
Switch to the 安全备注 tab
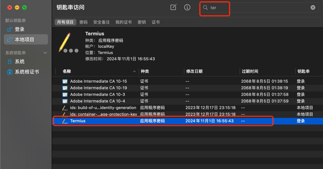pos(101,22)
